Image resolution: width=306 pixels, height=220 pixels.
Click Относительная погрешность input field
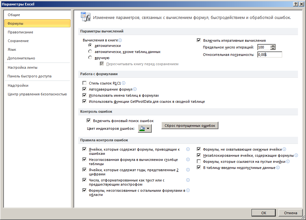point(270,55)
